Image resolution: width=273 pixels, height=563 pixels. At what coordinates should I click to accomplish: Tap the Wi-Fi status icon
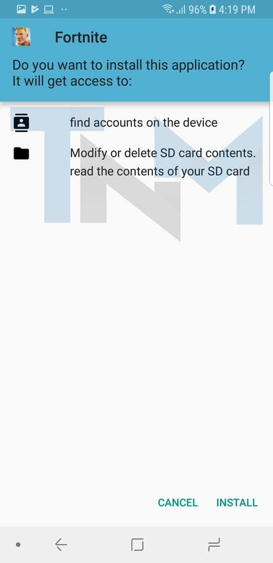tap(168, 9)
